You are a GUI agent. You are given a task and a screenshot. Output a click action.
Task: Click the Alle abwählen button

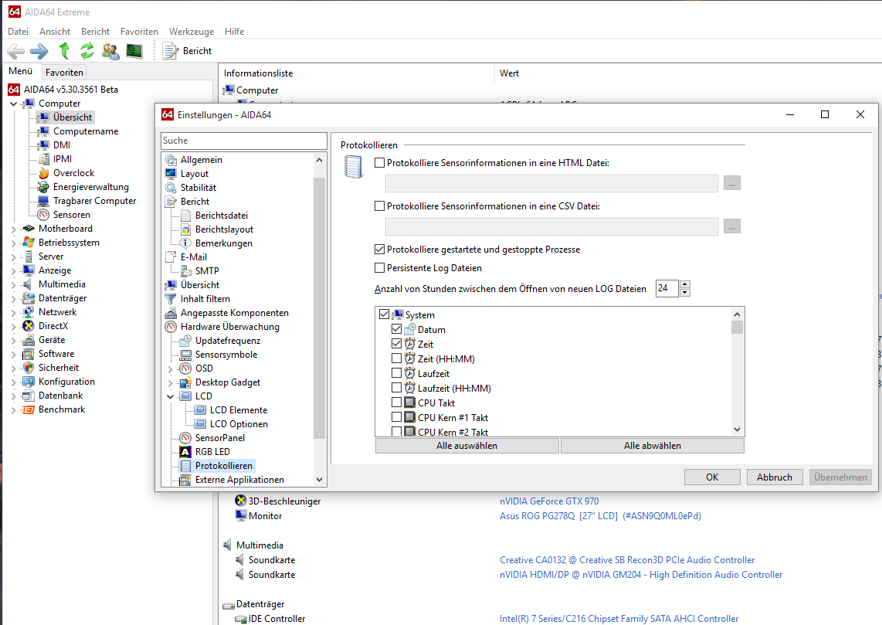[653, 446]
